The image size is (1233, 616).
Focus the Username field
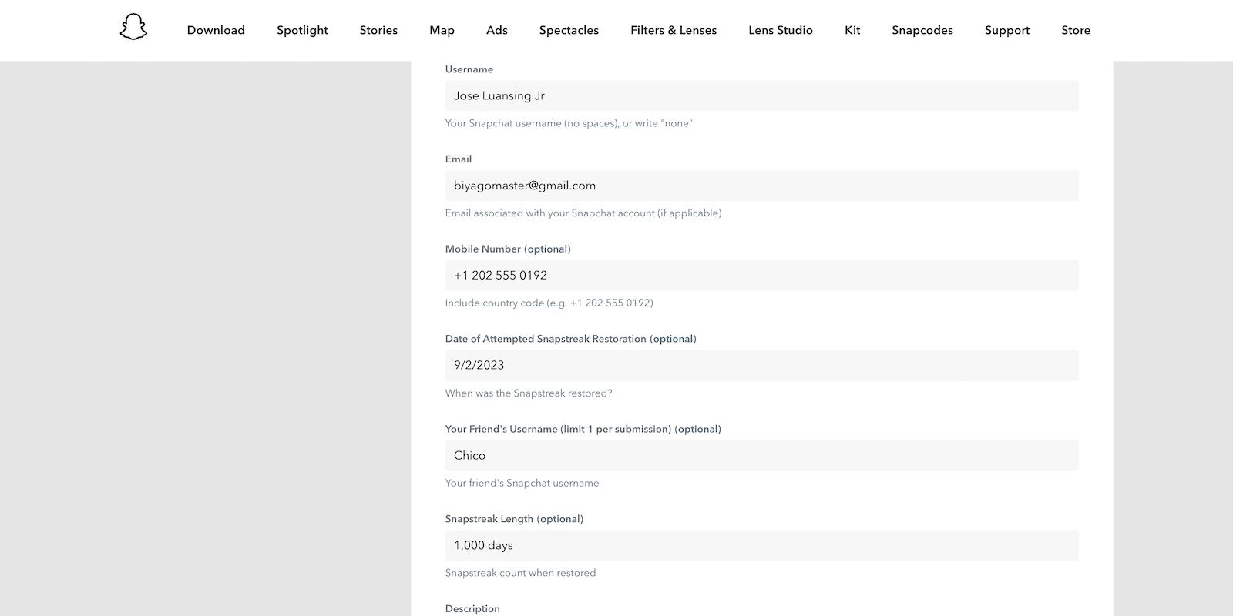click(761, 96)
